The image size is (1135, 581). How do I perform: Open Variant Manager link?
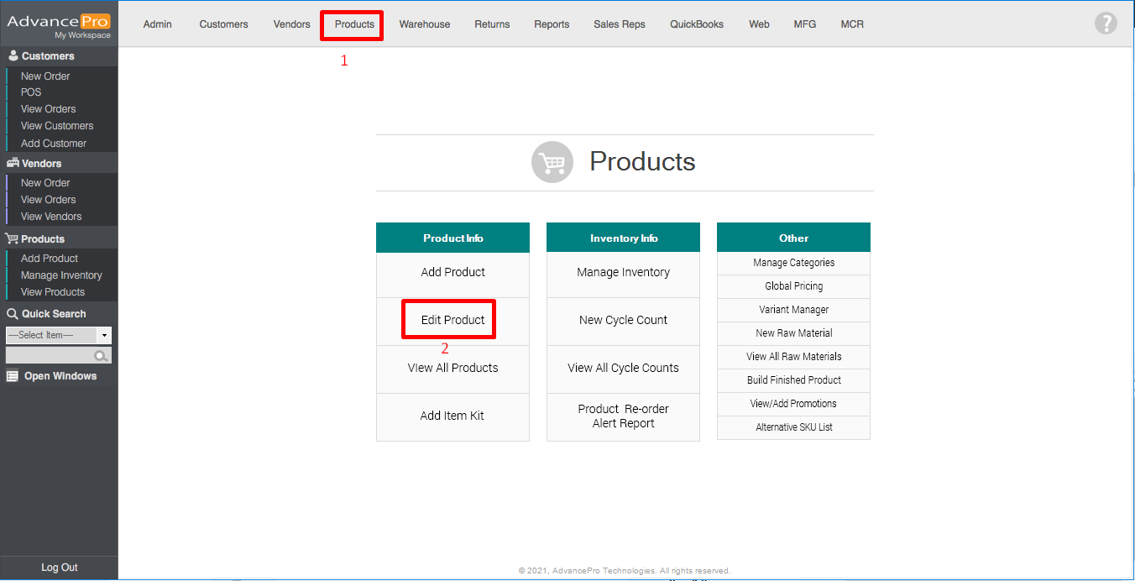point(793,310)
